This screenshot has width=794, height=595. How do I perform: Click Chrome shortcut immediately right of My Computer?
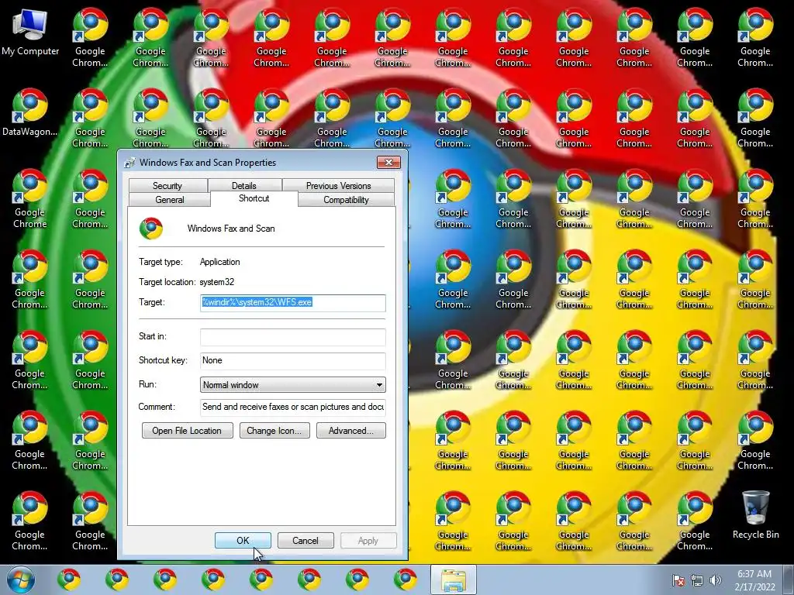tap(90, 37)
